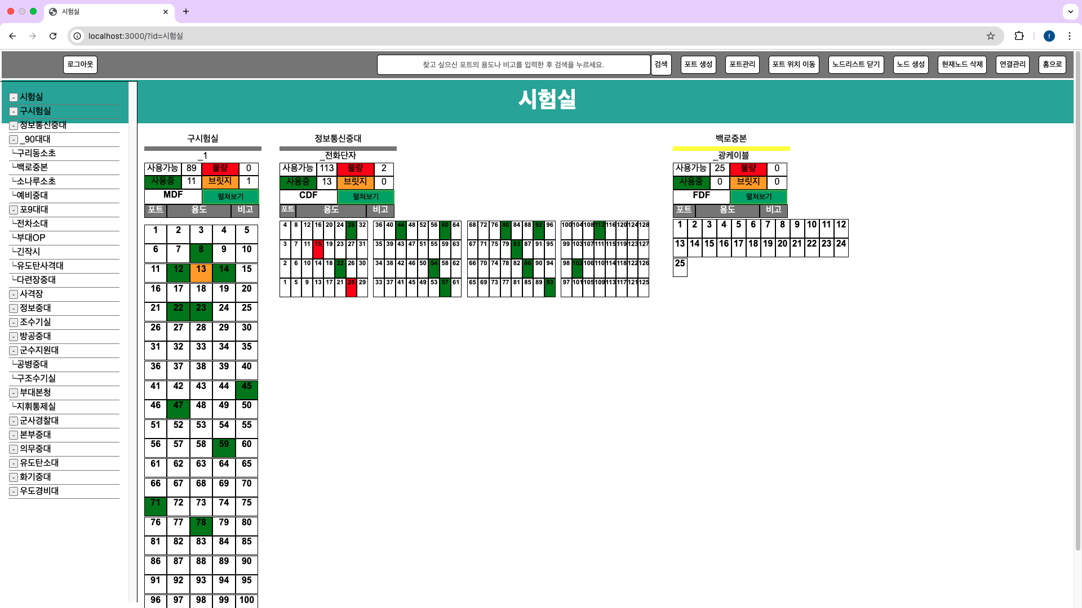Collapse the 군수지원대 tree node

pyautogui.click(x=14, y=351)
